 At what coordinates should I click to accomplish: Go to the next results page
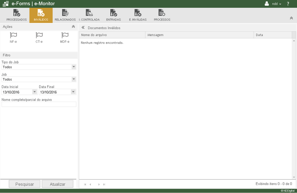click(99, 184)
